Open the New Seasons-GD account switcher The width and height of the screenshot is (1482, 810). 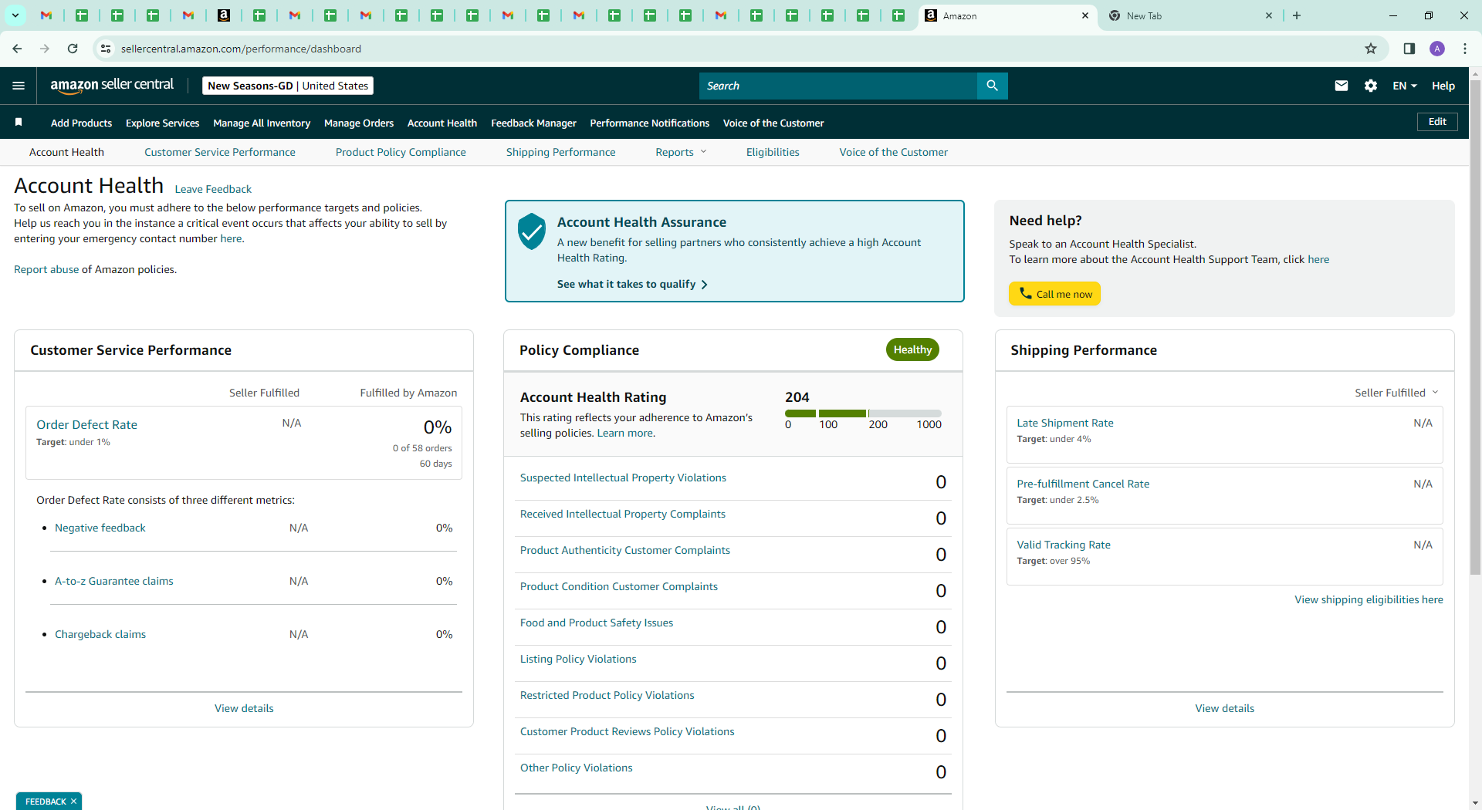[x=288, y=86]
